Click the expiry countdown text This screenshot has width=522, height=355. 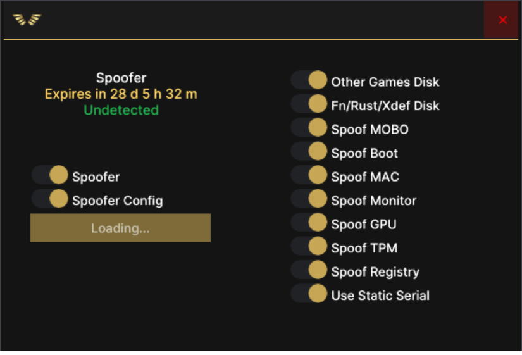click(121, 94)
